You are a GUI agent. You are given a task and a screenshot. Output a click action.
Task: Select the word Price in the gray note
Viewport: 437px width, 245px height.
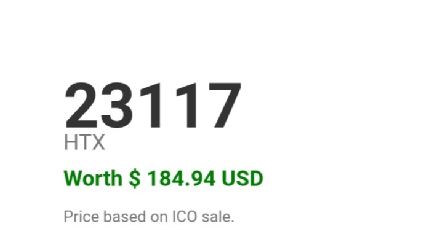(x=81, y=217)
